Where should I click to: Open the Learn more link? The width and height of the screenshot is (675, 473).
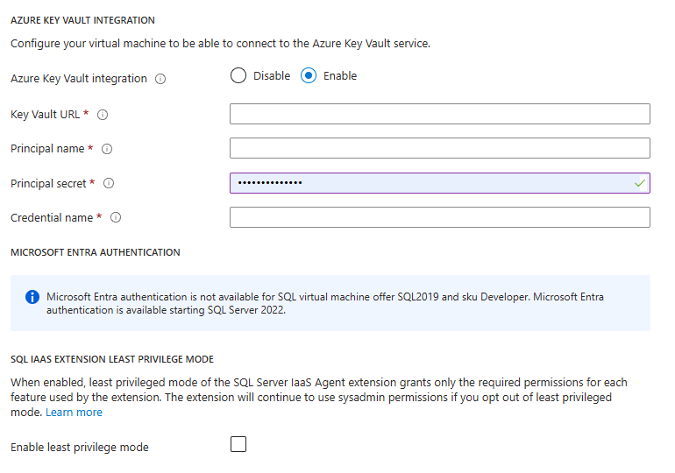click(x=74, y=413)
